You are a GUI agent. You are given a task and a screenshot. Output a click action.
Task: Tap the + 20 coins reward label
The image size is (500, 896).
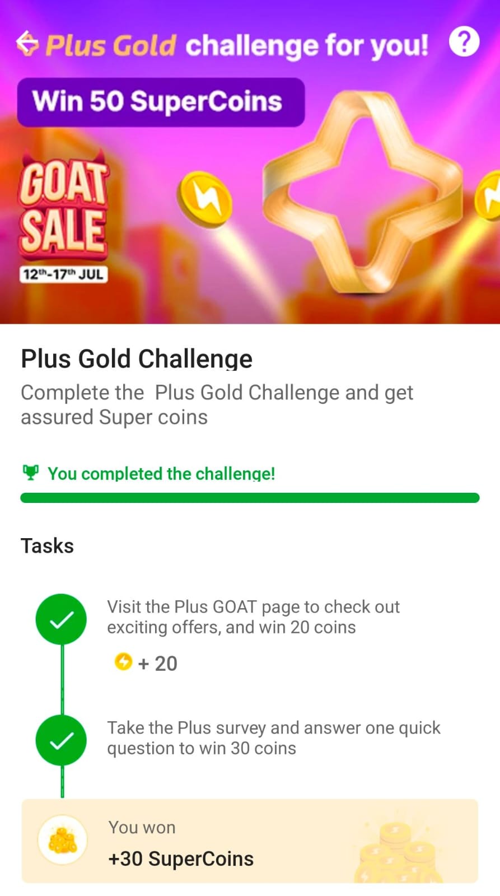coord(157,663)
